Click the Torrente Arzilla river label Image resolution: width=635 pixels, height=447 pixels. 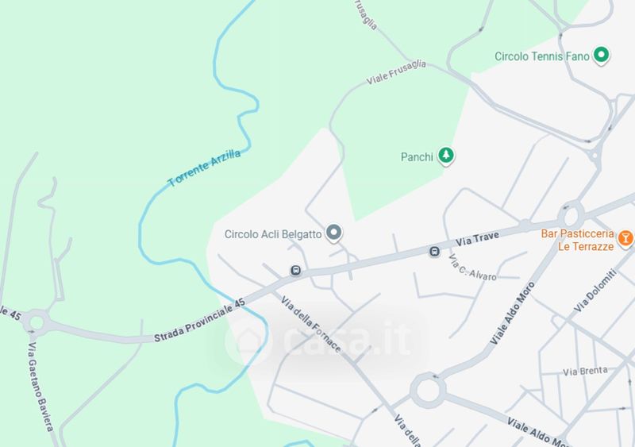[x=204, y=168]
